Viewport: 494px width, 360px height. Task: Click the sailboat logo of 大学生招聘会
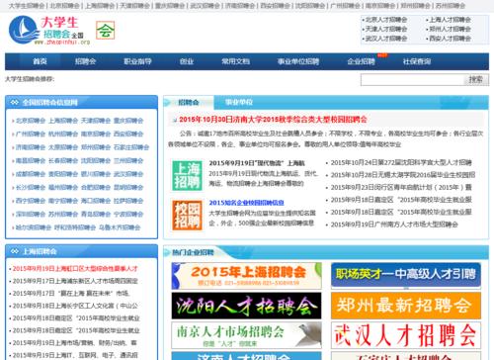pyautogui.click(x=24, y=30)
